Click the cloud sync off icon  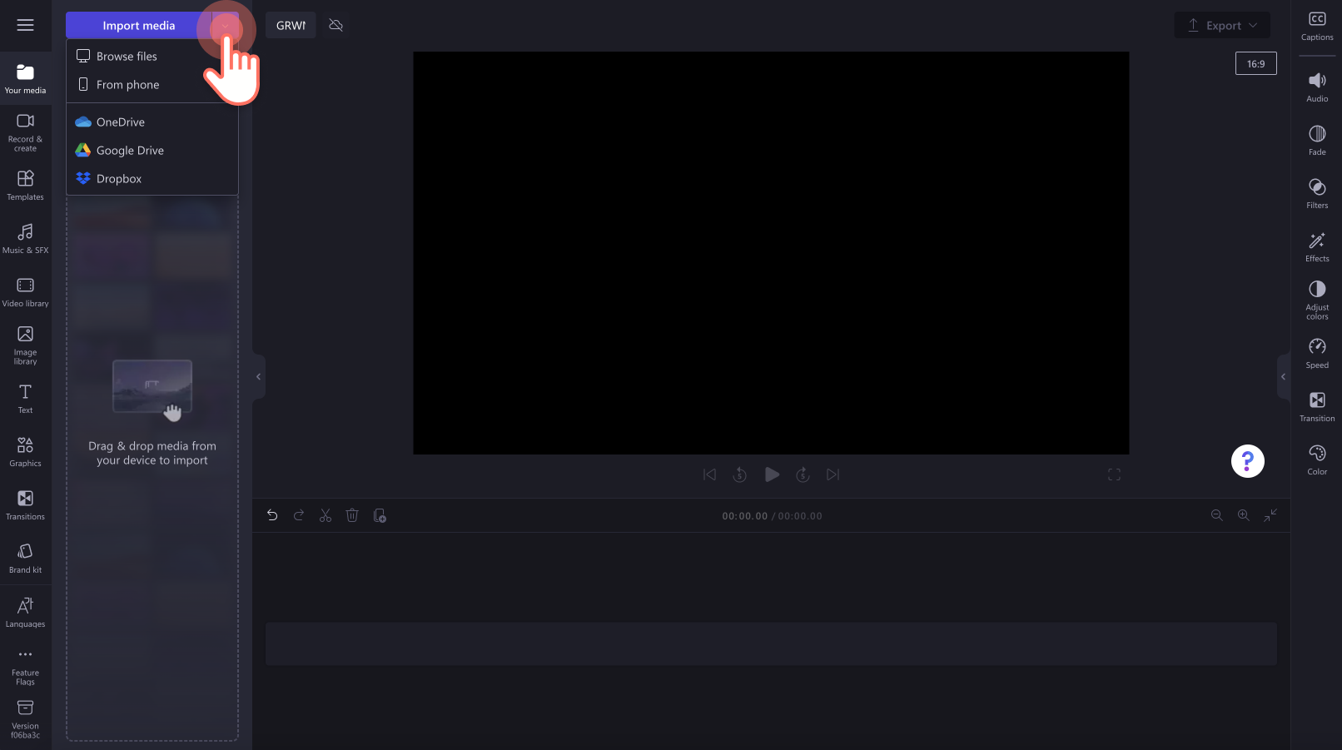point(336,25)
